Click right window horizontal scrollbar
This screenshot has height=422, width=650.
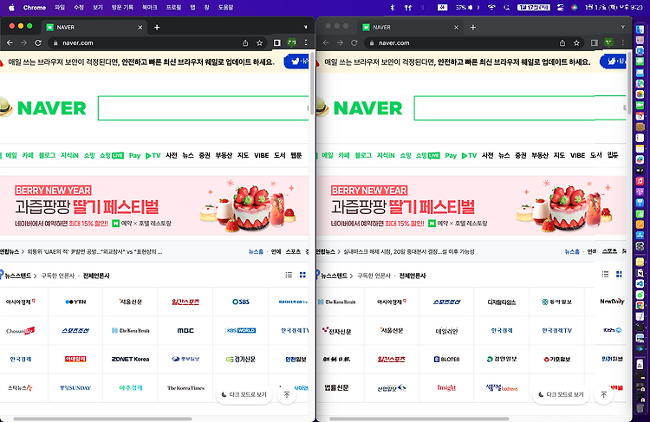(x=419, y=419)
